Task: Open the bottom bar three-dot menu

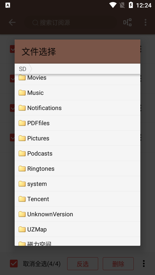Action: point(144,264)
